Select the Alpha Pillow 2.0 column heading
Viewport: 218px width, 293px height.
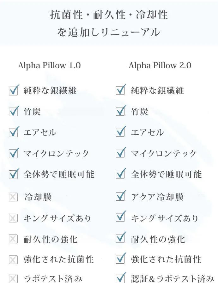(160, 65)
